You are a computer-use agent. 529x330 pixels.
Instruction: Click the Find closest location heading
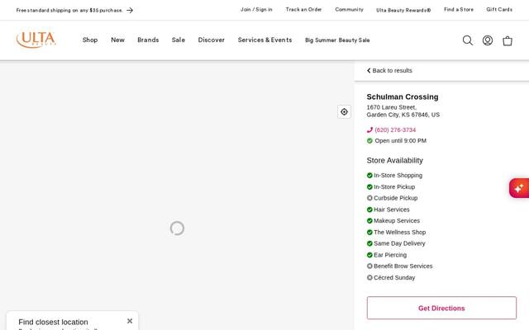pyautogui.click(x=53, y=322)
